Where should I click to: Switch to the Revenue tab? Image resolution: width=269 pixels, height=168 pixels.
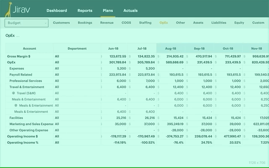[107, 23]
